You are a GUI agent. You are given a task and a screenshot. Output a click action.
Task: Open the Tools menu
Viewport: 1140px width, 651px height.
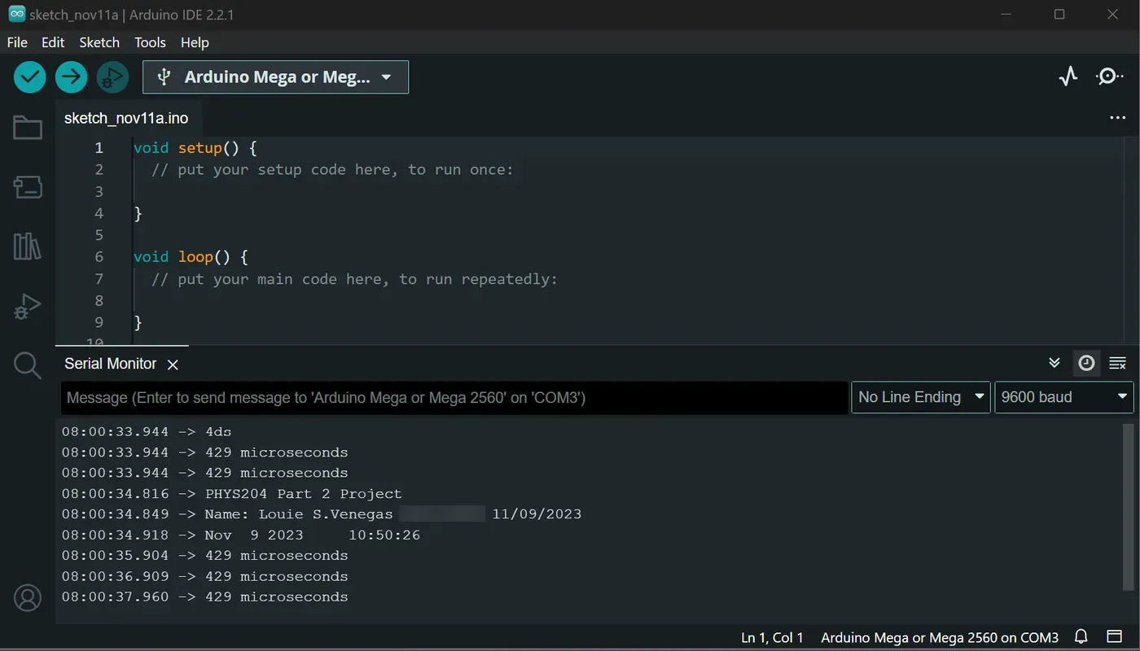150,42
